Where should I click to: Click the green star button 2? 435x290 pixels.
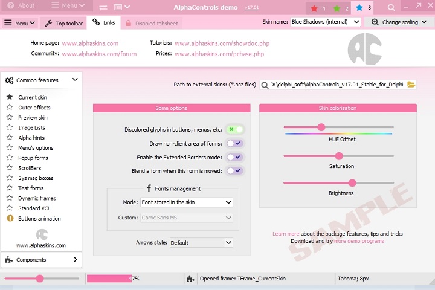point(340,8)
